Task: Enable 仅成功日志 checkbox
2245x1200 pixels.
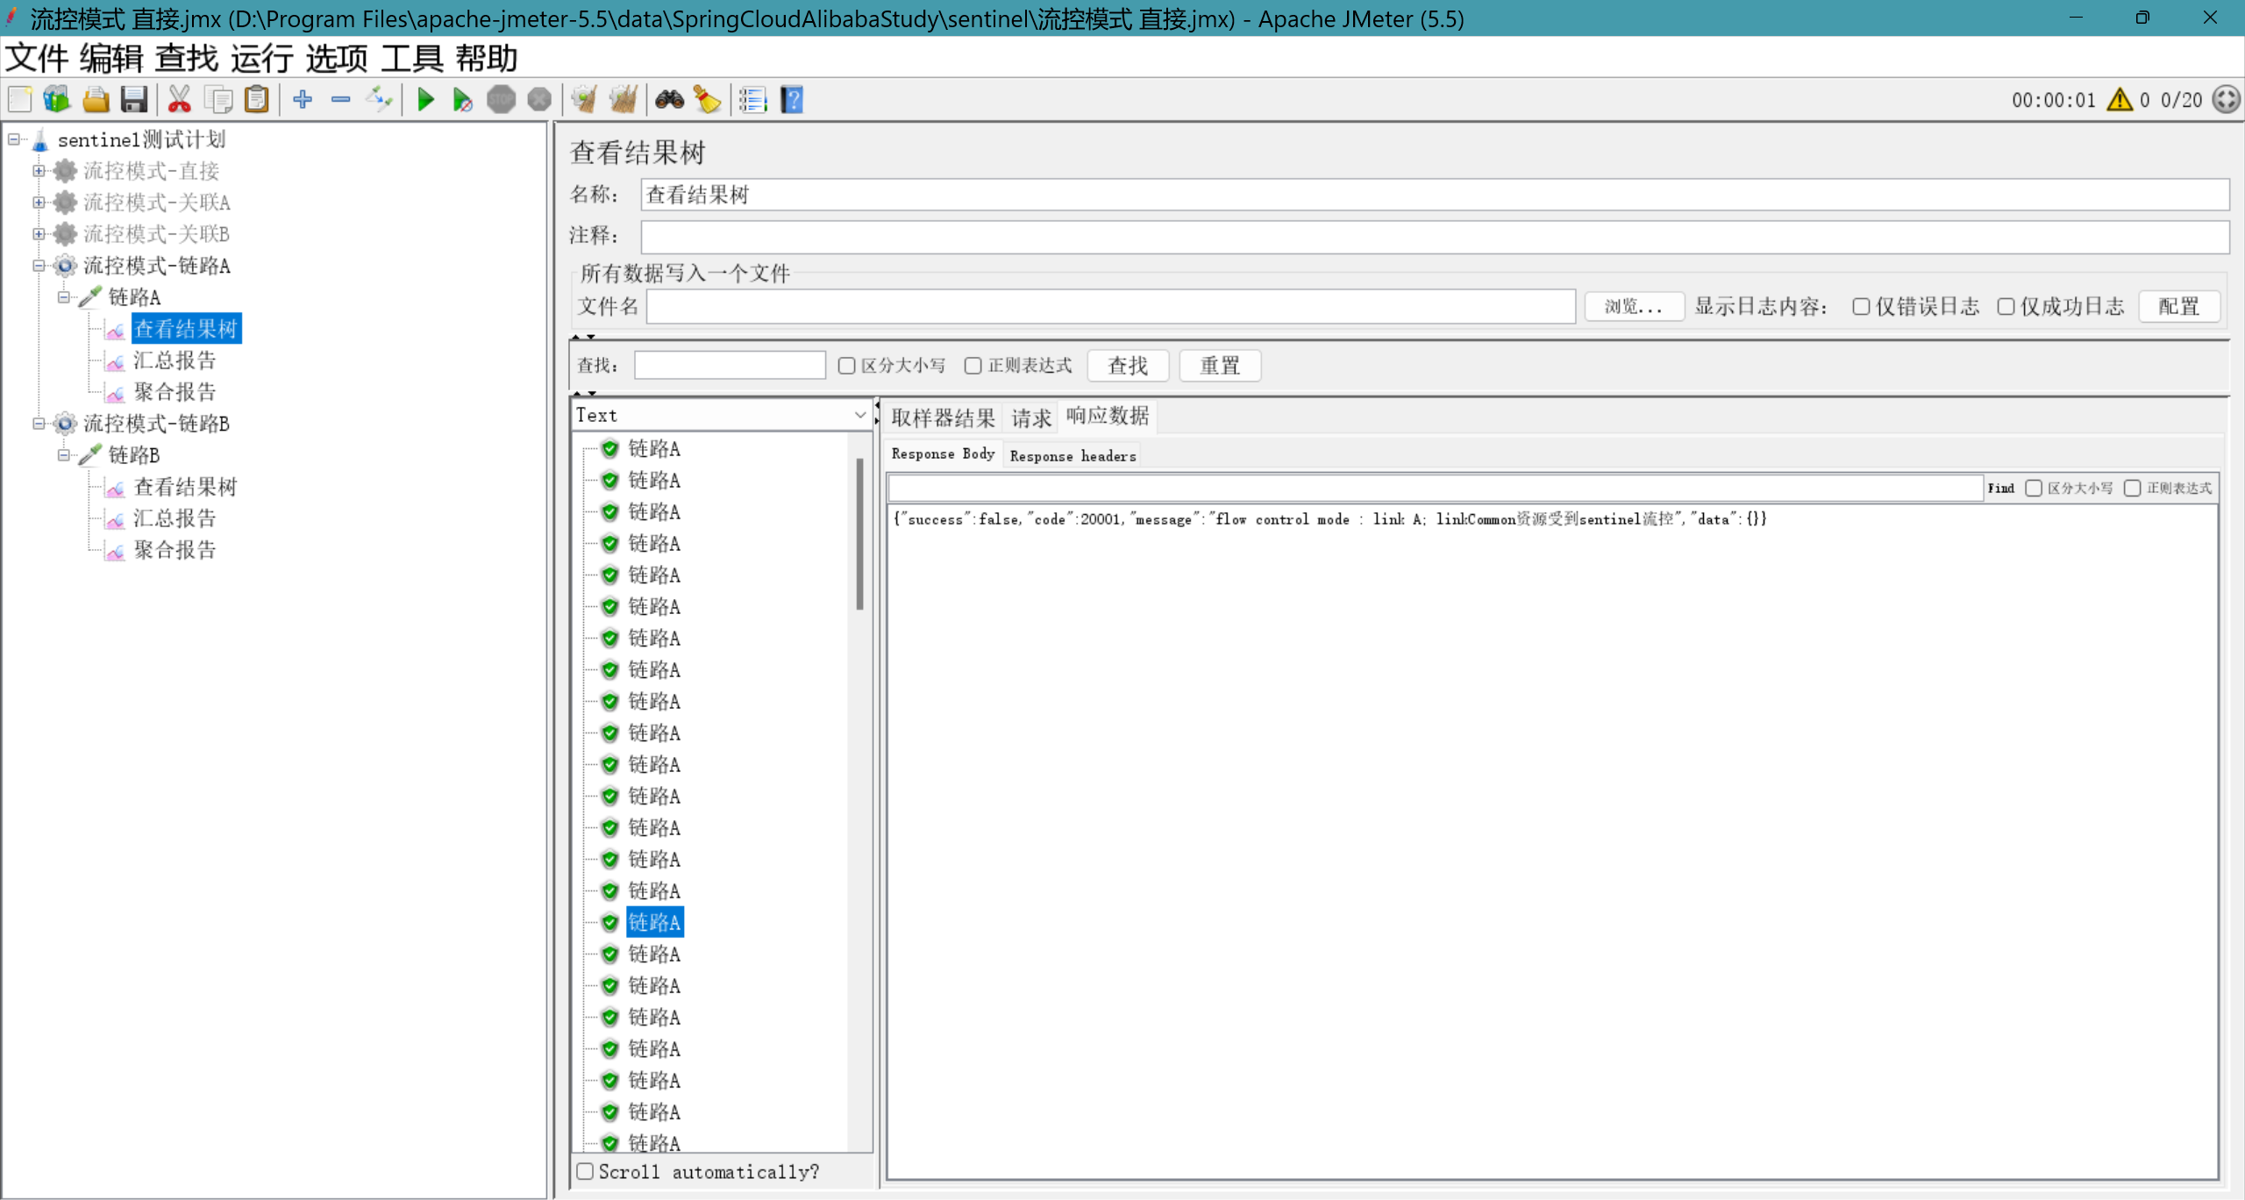Action: (2006, 306)
